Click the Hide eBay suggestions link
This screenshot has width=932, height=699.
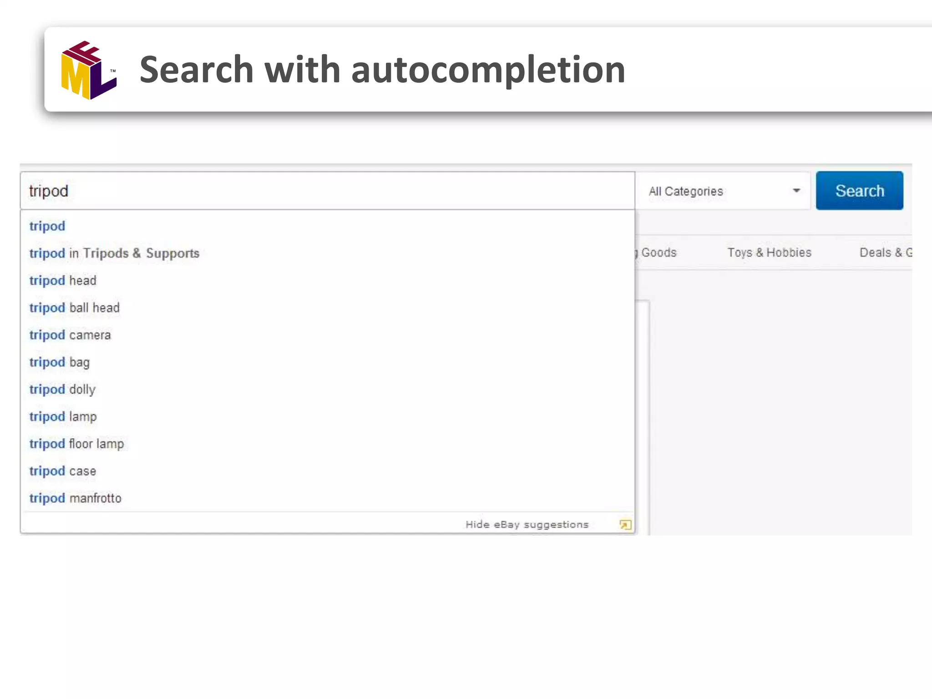(x=527, y=525)
